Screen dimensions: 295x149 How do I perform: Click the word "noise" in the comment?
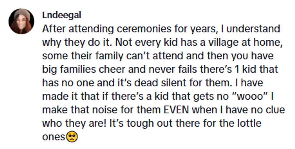coord(115,110)
